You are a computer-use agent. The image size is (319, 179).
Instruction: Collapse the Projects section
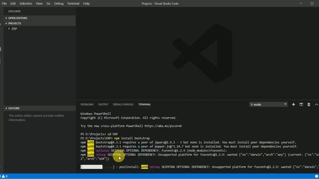pos(40,23)
